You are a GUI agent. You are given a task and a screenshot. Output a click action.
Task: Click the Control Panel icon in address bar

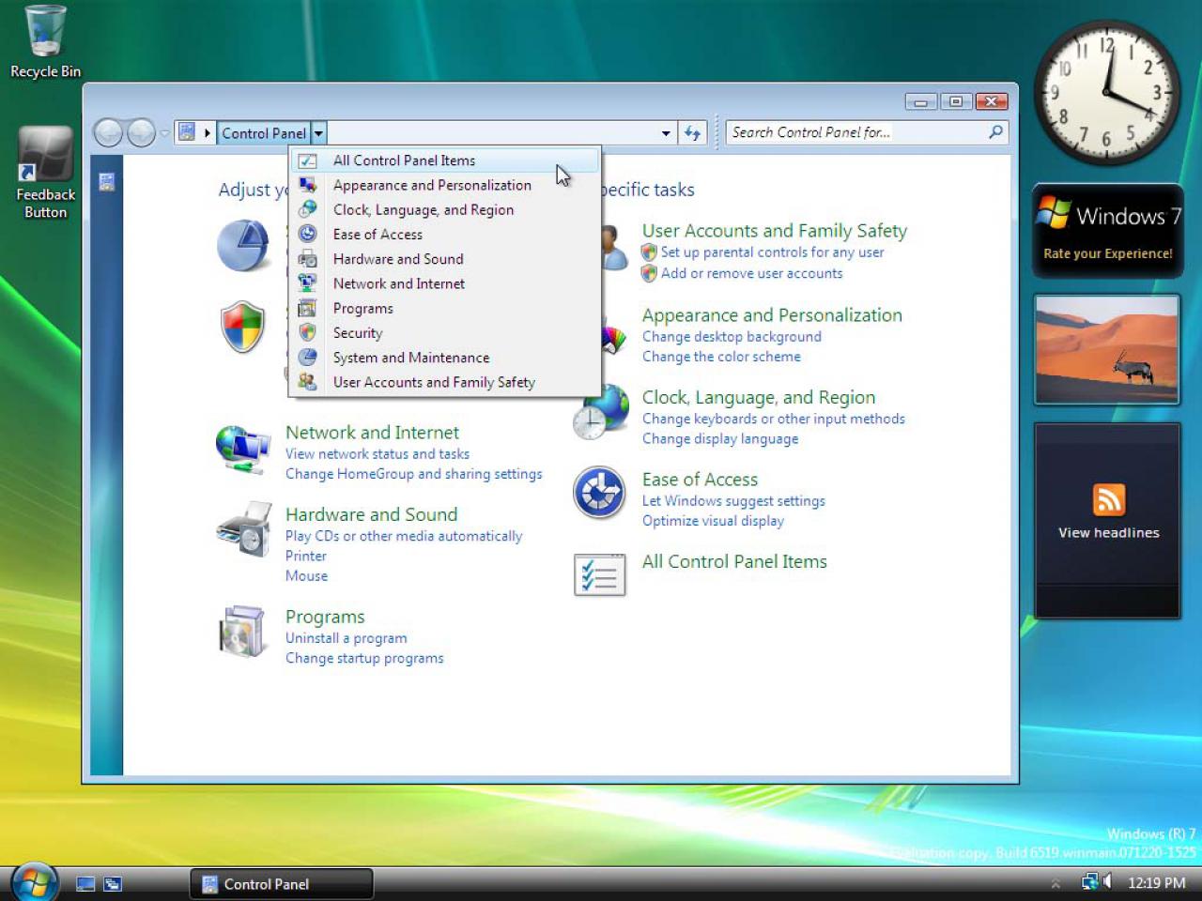pos(187,132)
